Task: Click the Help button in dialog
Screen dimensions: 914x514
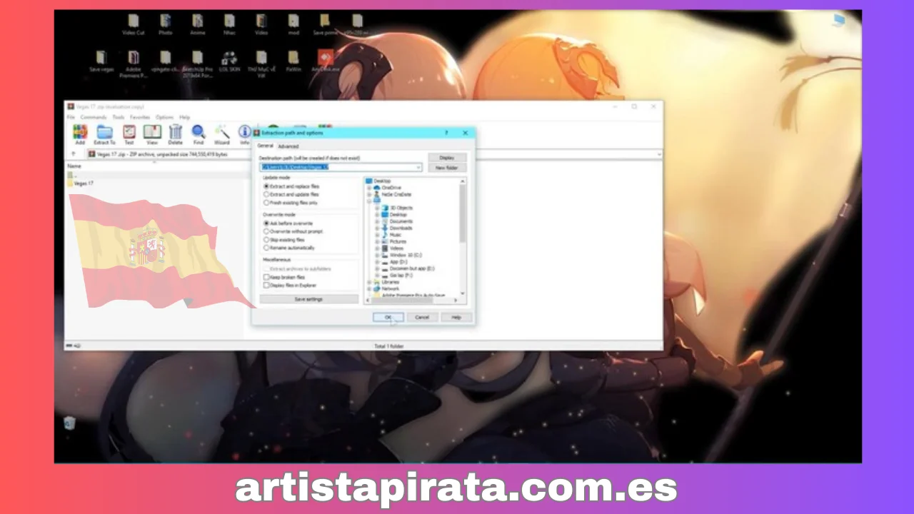Action: [456, 317]
